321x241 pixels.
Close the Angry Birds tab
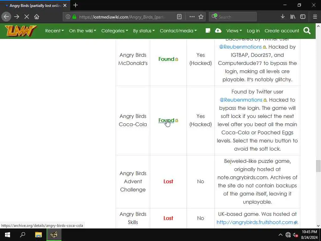click(x=65, y=6)
